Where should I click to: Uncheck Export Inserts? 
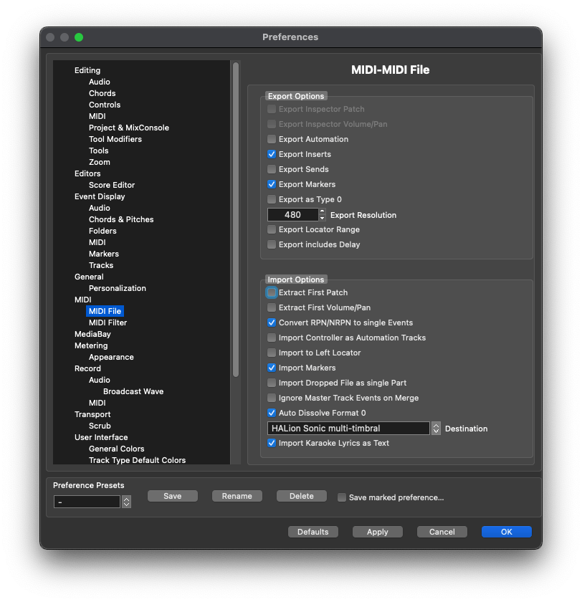pyautogui.click(x=272, y=154)
